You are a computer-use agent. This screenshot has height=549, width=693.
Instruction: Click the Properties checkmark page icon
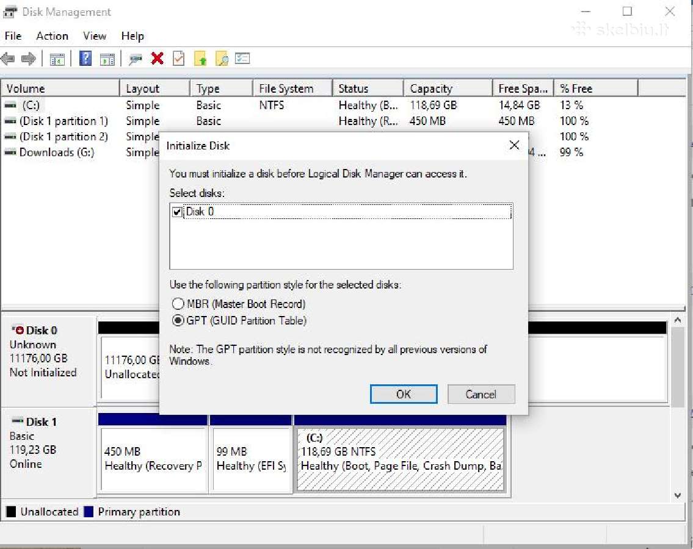[x=178, y=59]
